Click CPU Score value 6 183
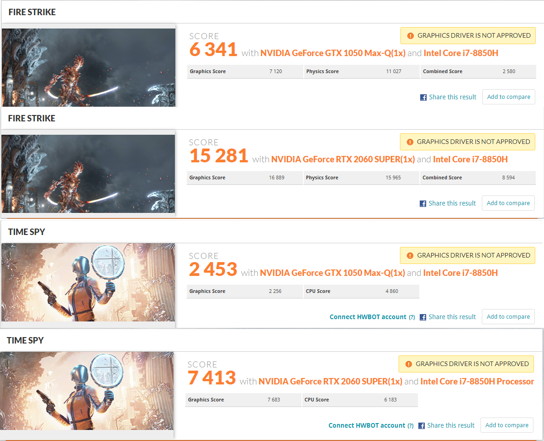 click(390, 400)
